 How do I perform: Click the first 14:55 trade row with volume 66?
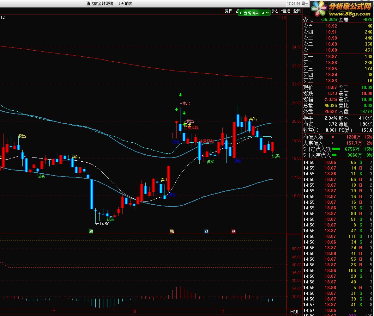[337, 162]
